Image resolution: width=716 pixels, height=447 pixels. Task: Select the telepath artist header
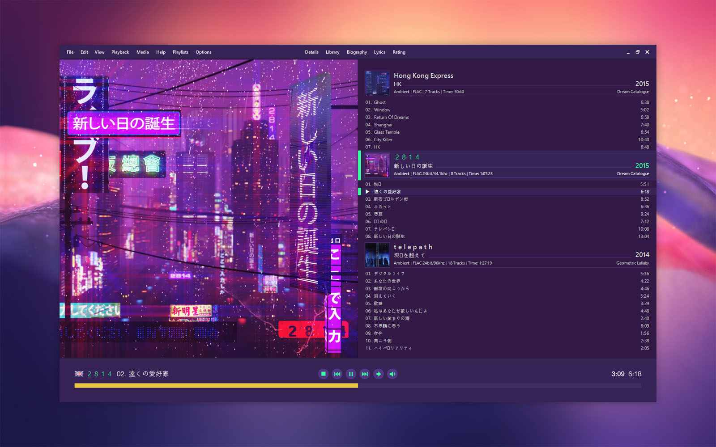413,247
